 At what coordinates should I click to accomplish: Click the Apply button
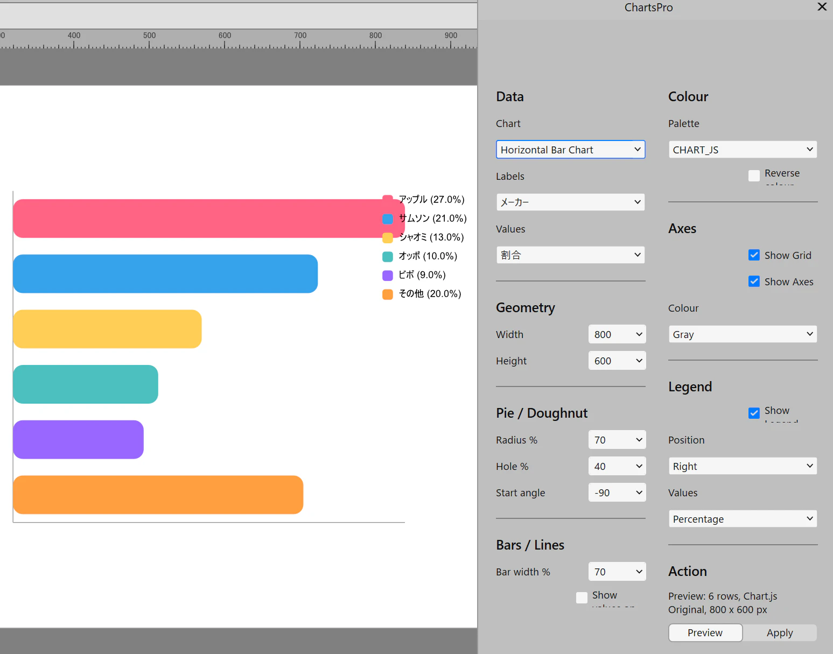(x=780, y=633)
